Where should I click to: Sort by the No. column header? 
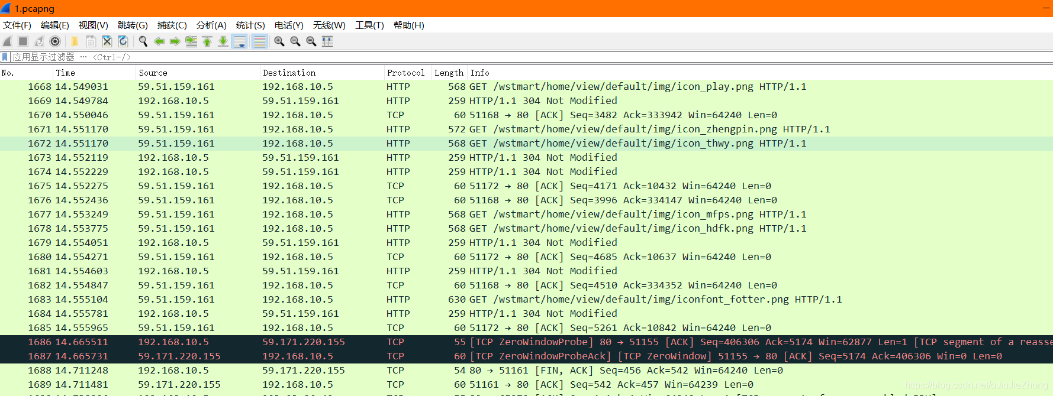tap(27, 73)
